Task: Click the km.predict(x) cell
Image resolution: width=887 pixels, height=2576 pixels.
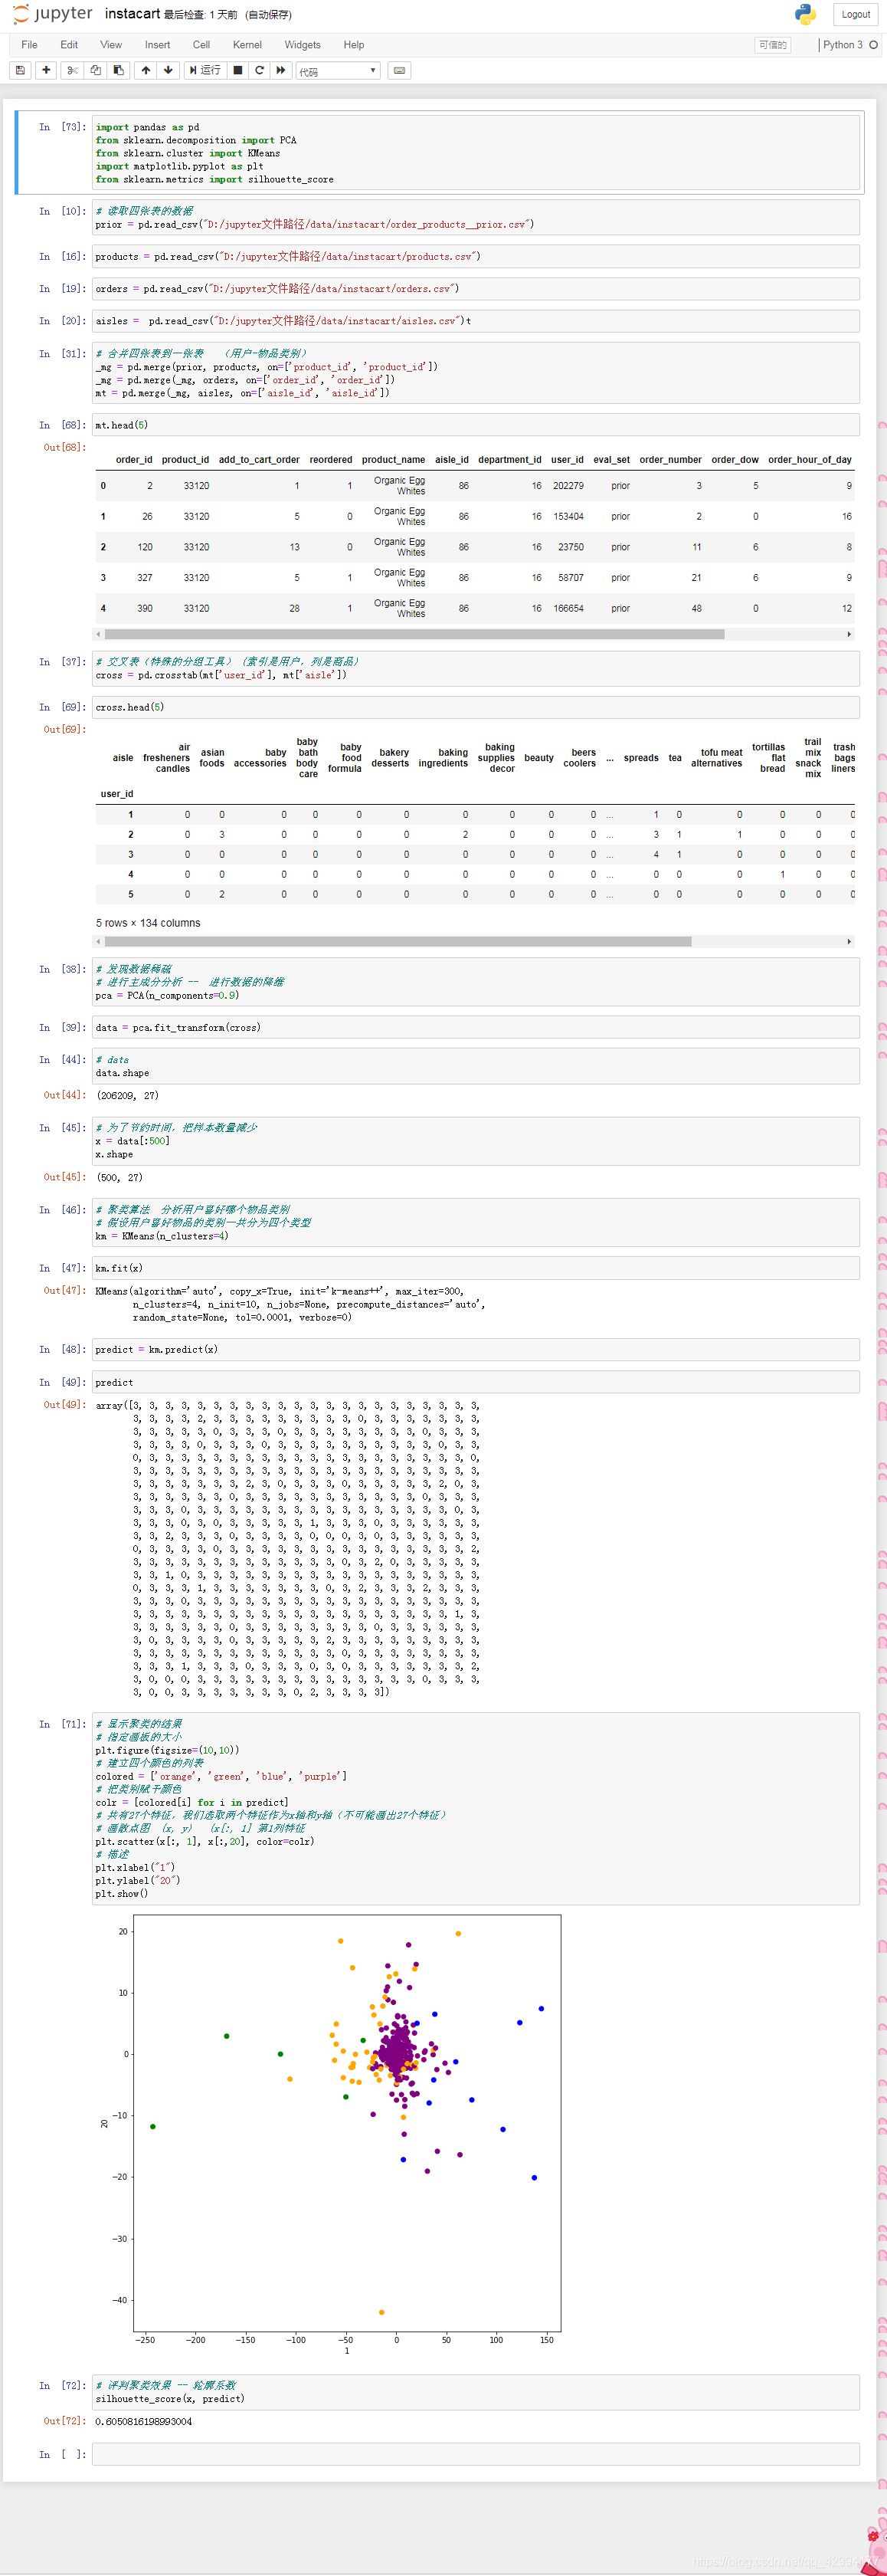Action: click(x=476, y=1349)
